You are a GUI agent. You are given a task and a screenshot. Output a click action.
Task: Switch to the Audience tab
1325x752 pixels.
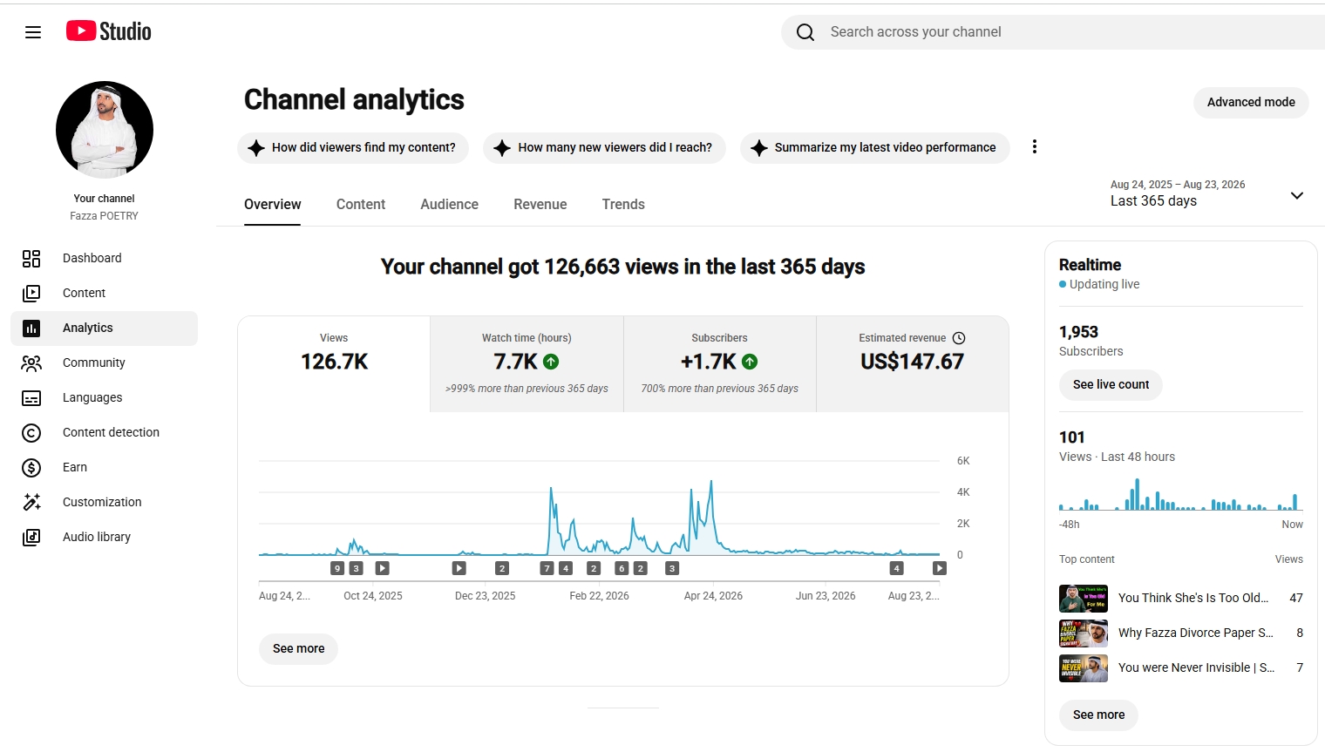449,204
